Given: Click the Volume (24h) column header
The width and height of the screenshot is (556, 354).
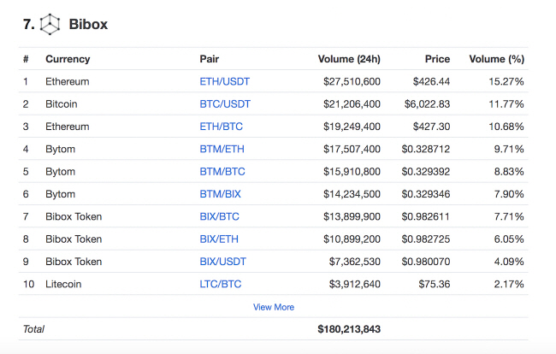Looking at the screenshot, I should [349, 59].
